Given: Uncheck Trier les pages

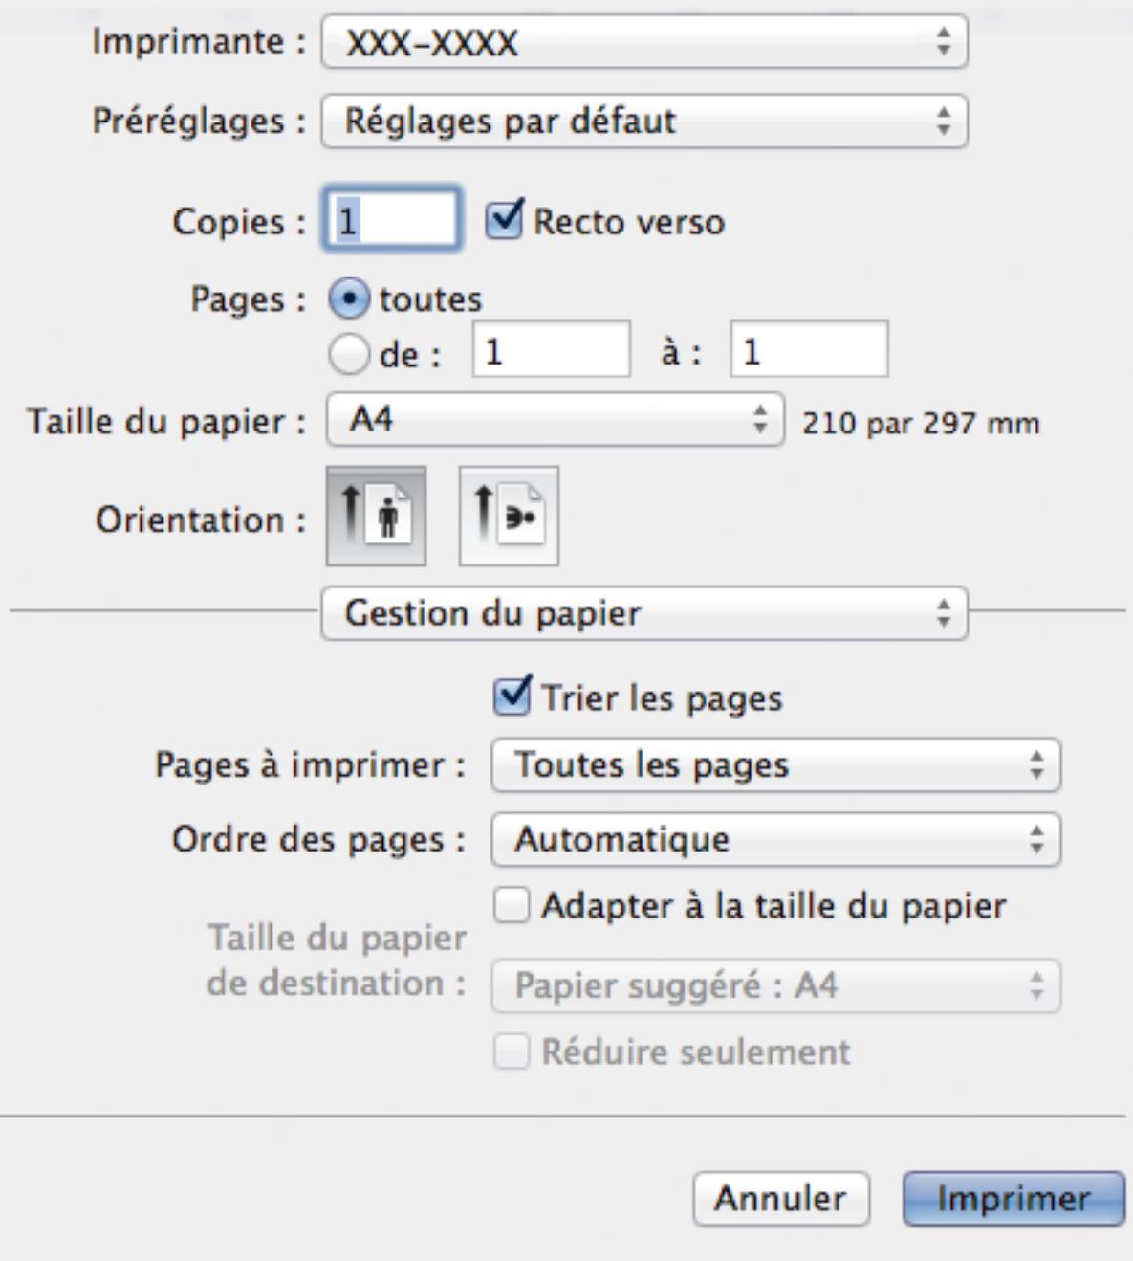Looking at the screenshot, I should [512, 697].
